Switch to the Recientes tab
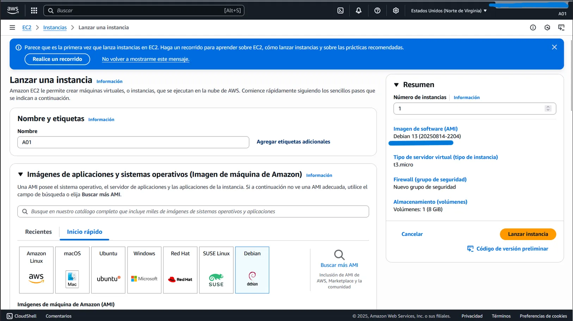 coord(38,232)
